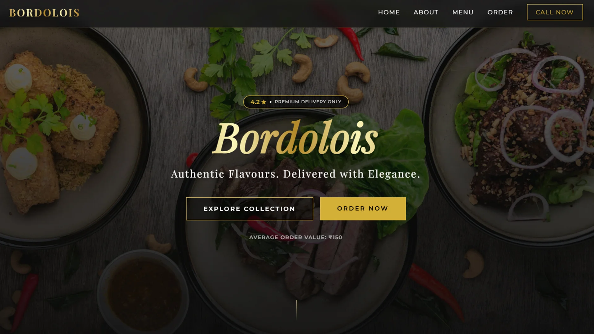Click the Authentic Flavours tagline text

(295, 174)
